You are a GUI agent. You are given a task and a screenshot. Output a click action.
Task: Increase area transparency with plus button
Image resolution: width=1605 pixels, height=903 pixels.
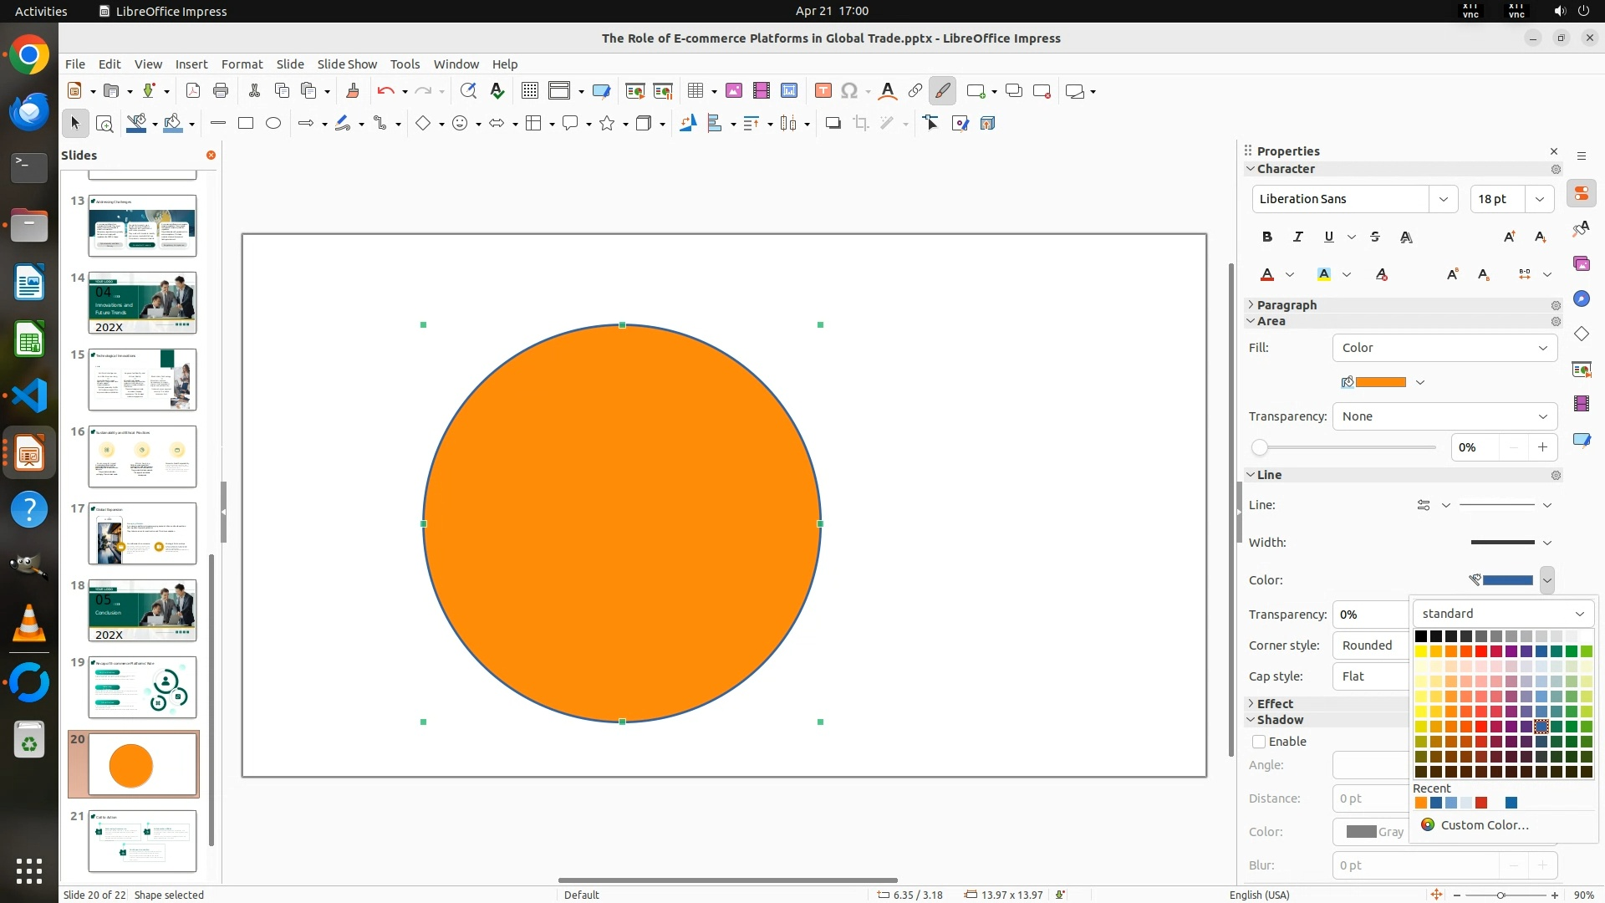(1542, 447)
